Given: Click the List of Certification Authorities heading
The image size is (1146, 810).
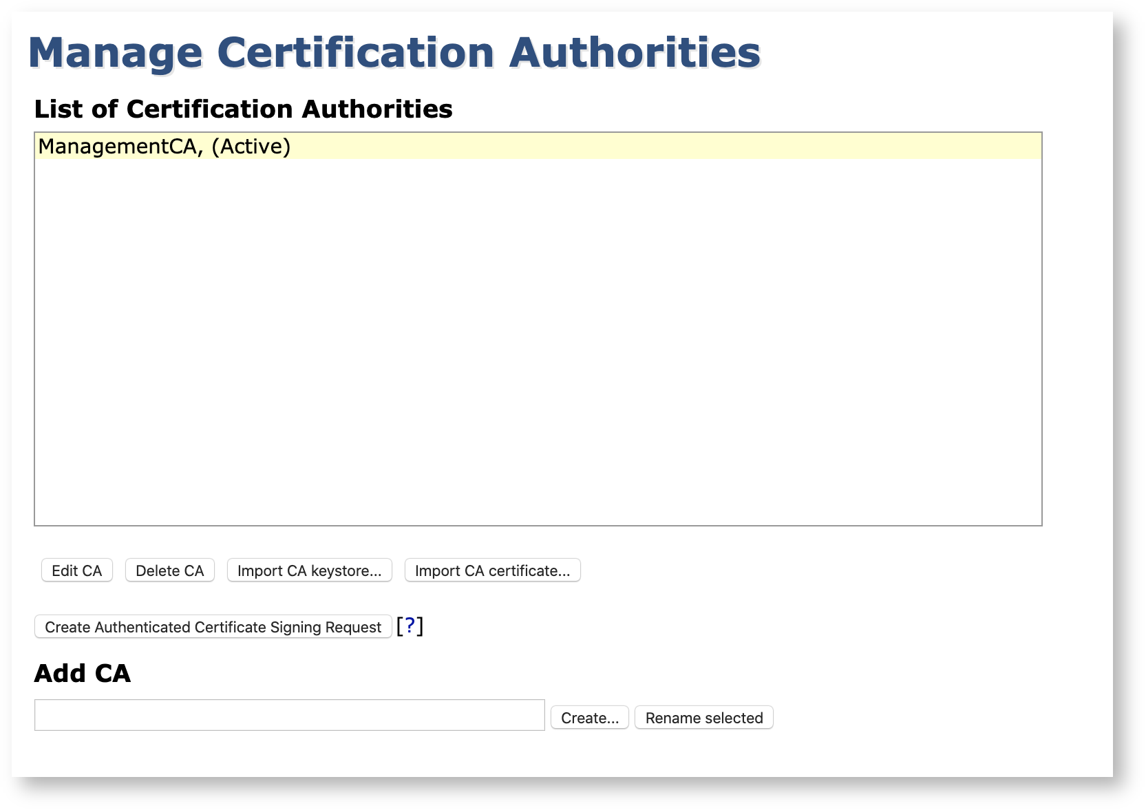Looking at the screenshot, I should [243, 109].
